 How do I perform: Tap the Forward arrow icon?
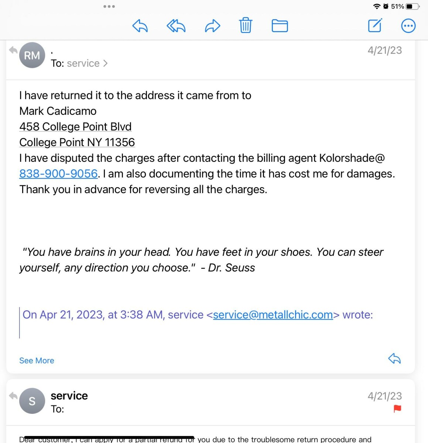coord(212,26)
